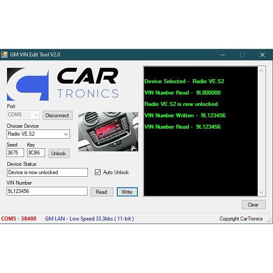Click log line 'VIN Number Read - 9L123456'
The image size is (273, 273).
pos(182,127)
